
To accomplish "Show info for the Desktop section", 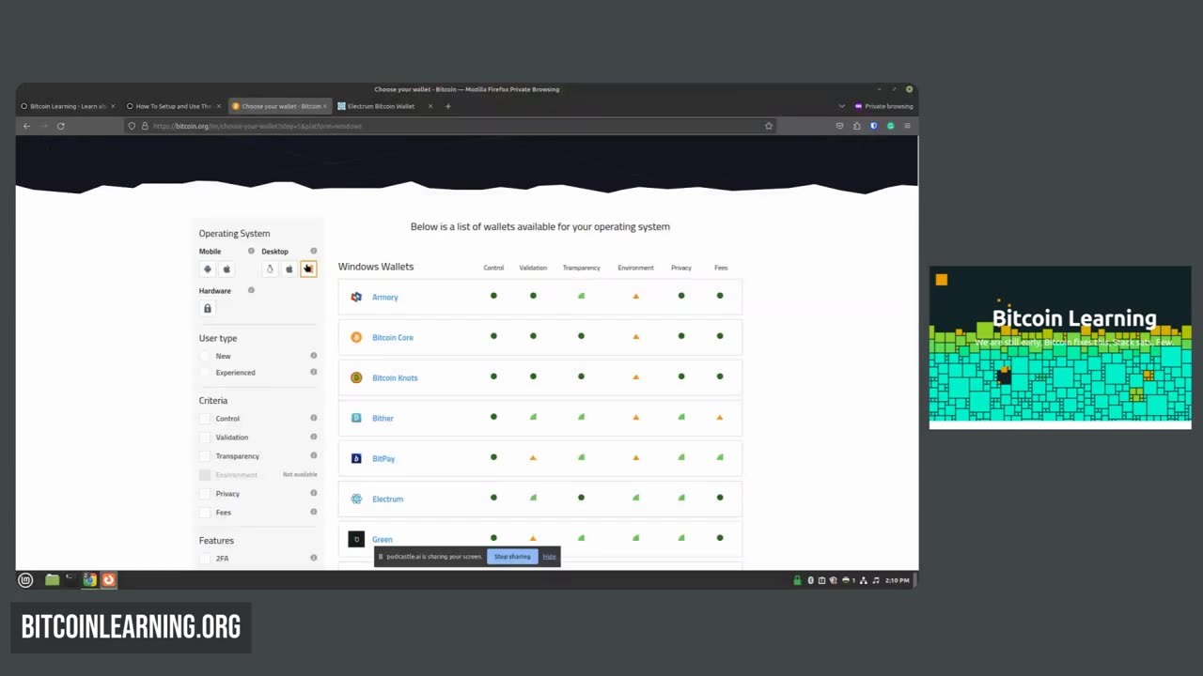I will (x=314, y=252).
